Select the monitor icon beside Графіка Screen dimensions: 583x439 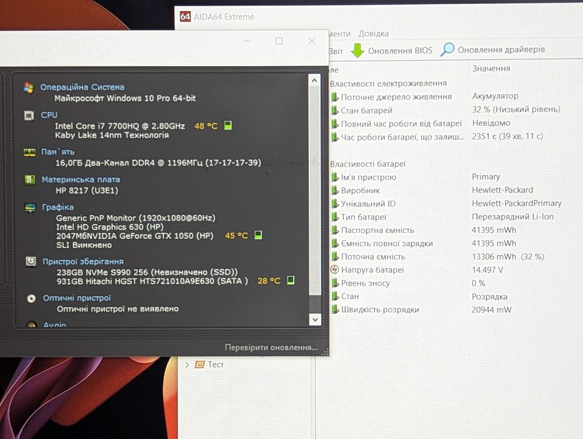click(31, 207)
